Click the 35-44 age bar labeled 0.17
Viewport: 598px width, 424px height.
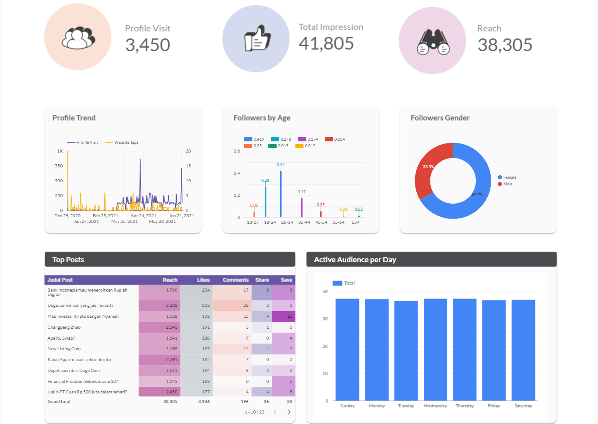[x=302, y=208]
